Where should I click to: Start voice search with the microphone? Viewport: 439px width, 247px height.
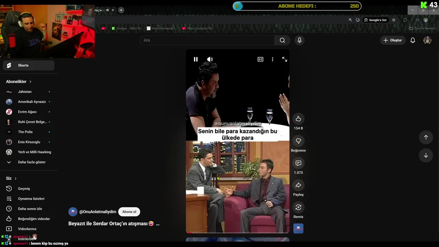coord(299,40)
